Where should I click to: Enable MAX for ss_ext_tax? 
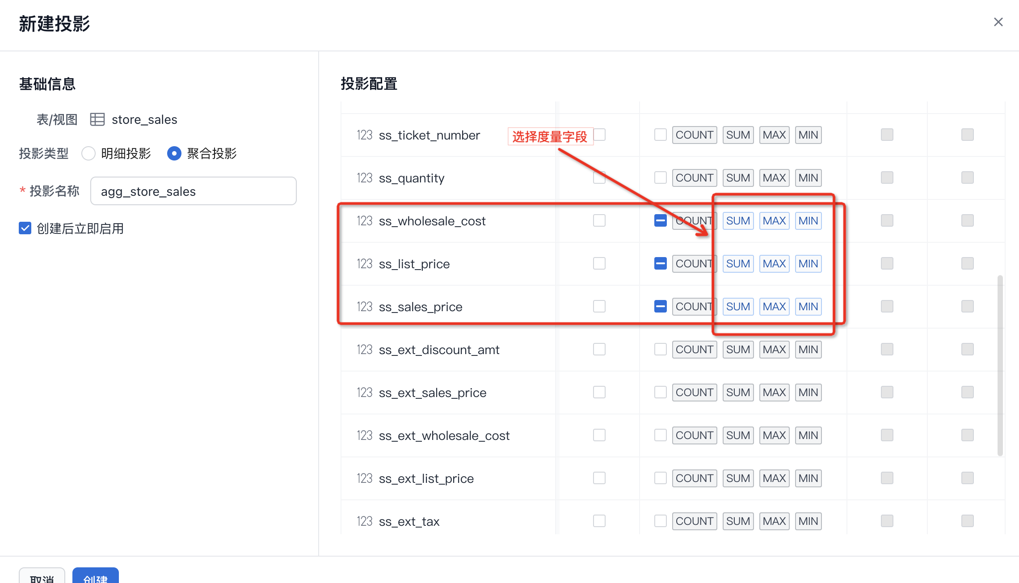point(774,521)
